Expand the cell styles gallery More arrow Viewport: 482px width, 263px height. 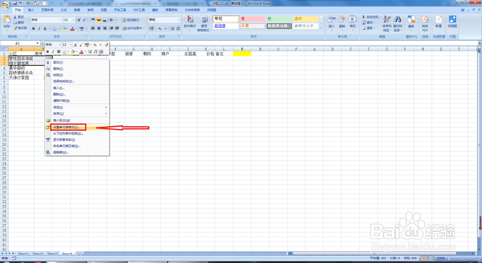click(321, 28)
